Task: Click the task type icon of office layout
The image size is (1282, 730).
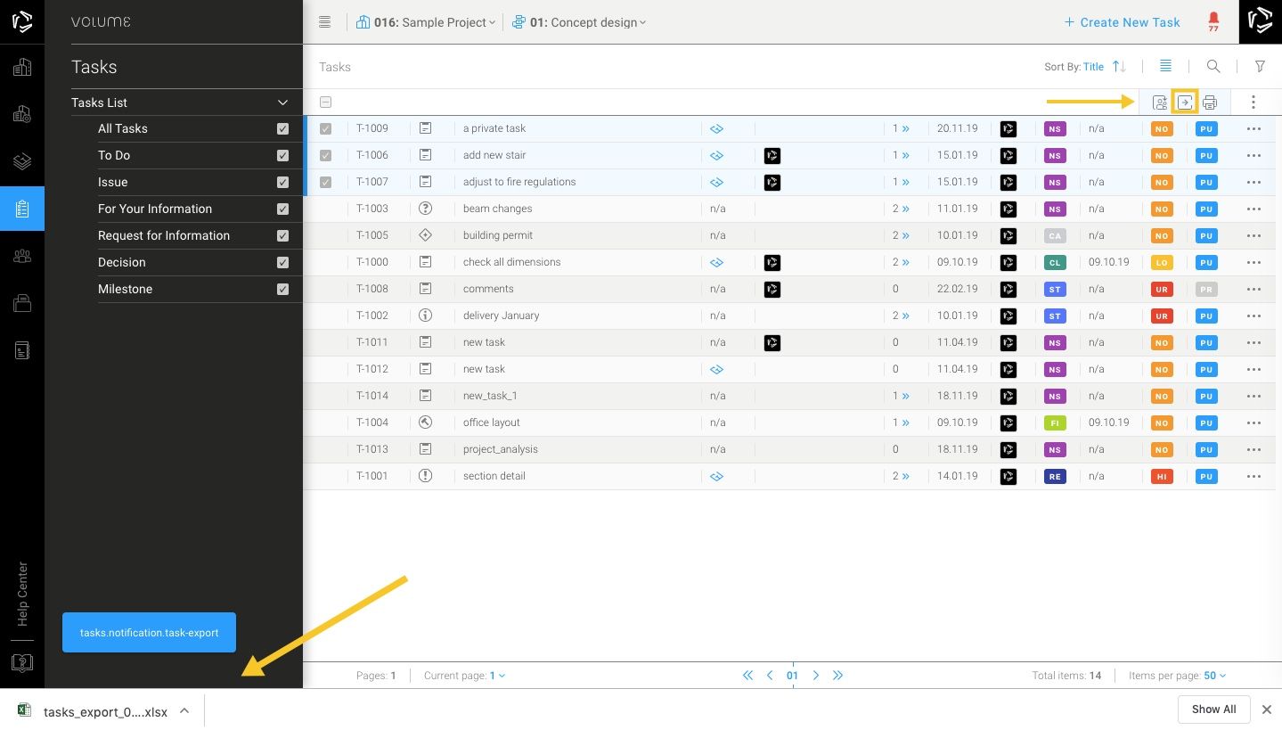Action: click(426, 422)
